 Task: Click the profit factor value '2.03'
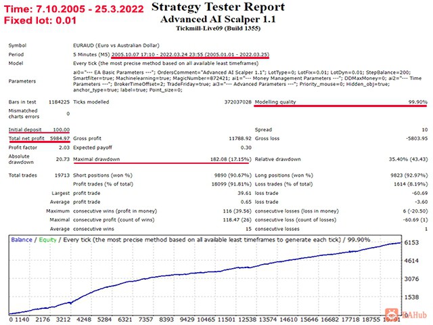64,148
